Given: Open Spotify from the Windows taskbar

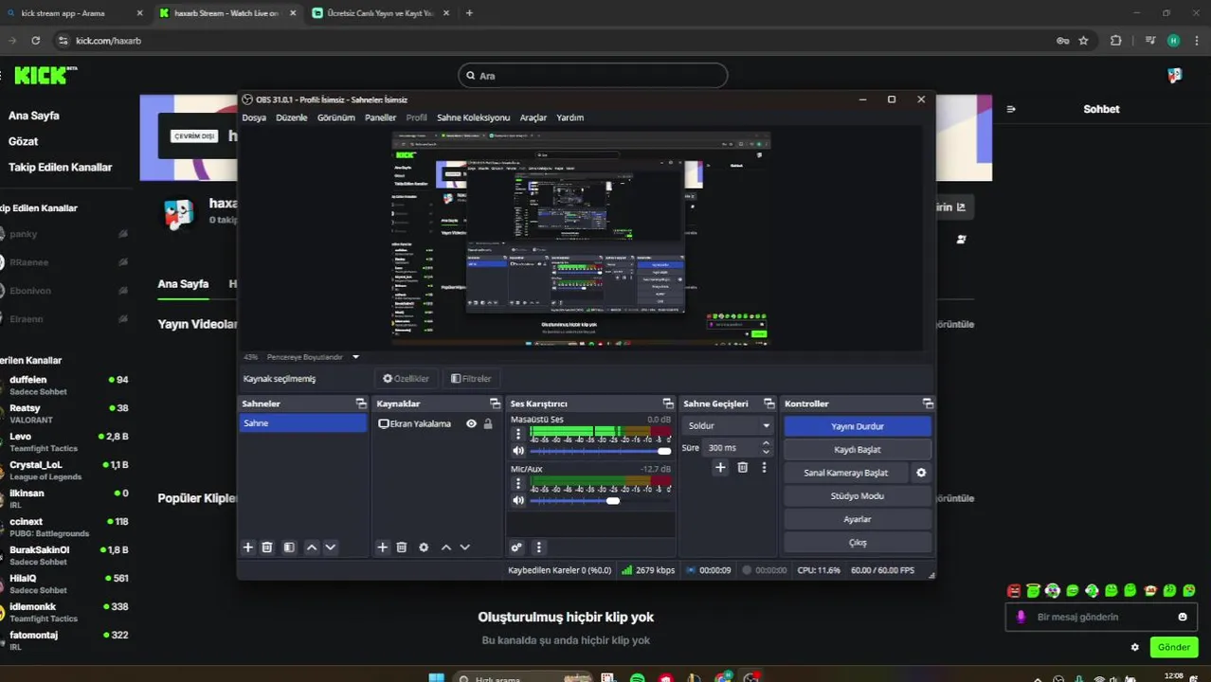Looking at the screenshot, I should 637,678.
